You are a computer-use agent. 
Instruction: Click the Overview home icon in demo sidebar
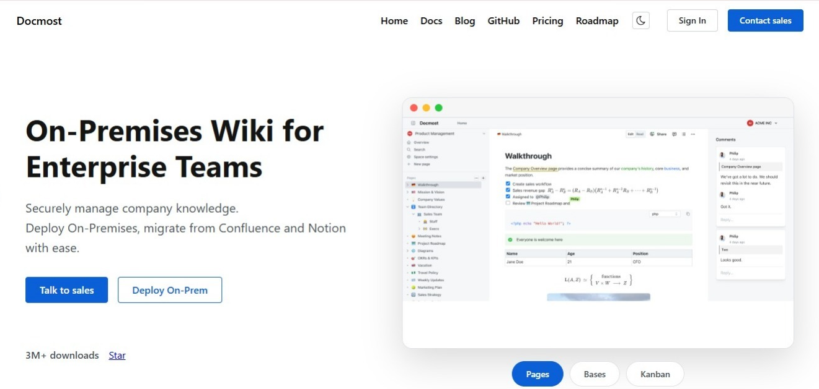click(409, 142)
